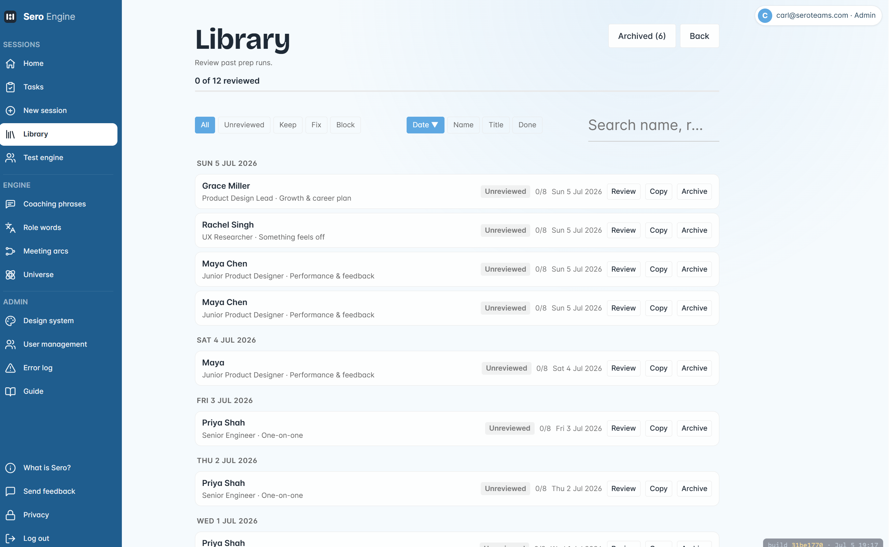Click the user avatar C circle
Image resolution: width=889 pixels, height=547 pixels.
pyautogui.click(x=764, y=16)
